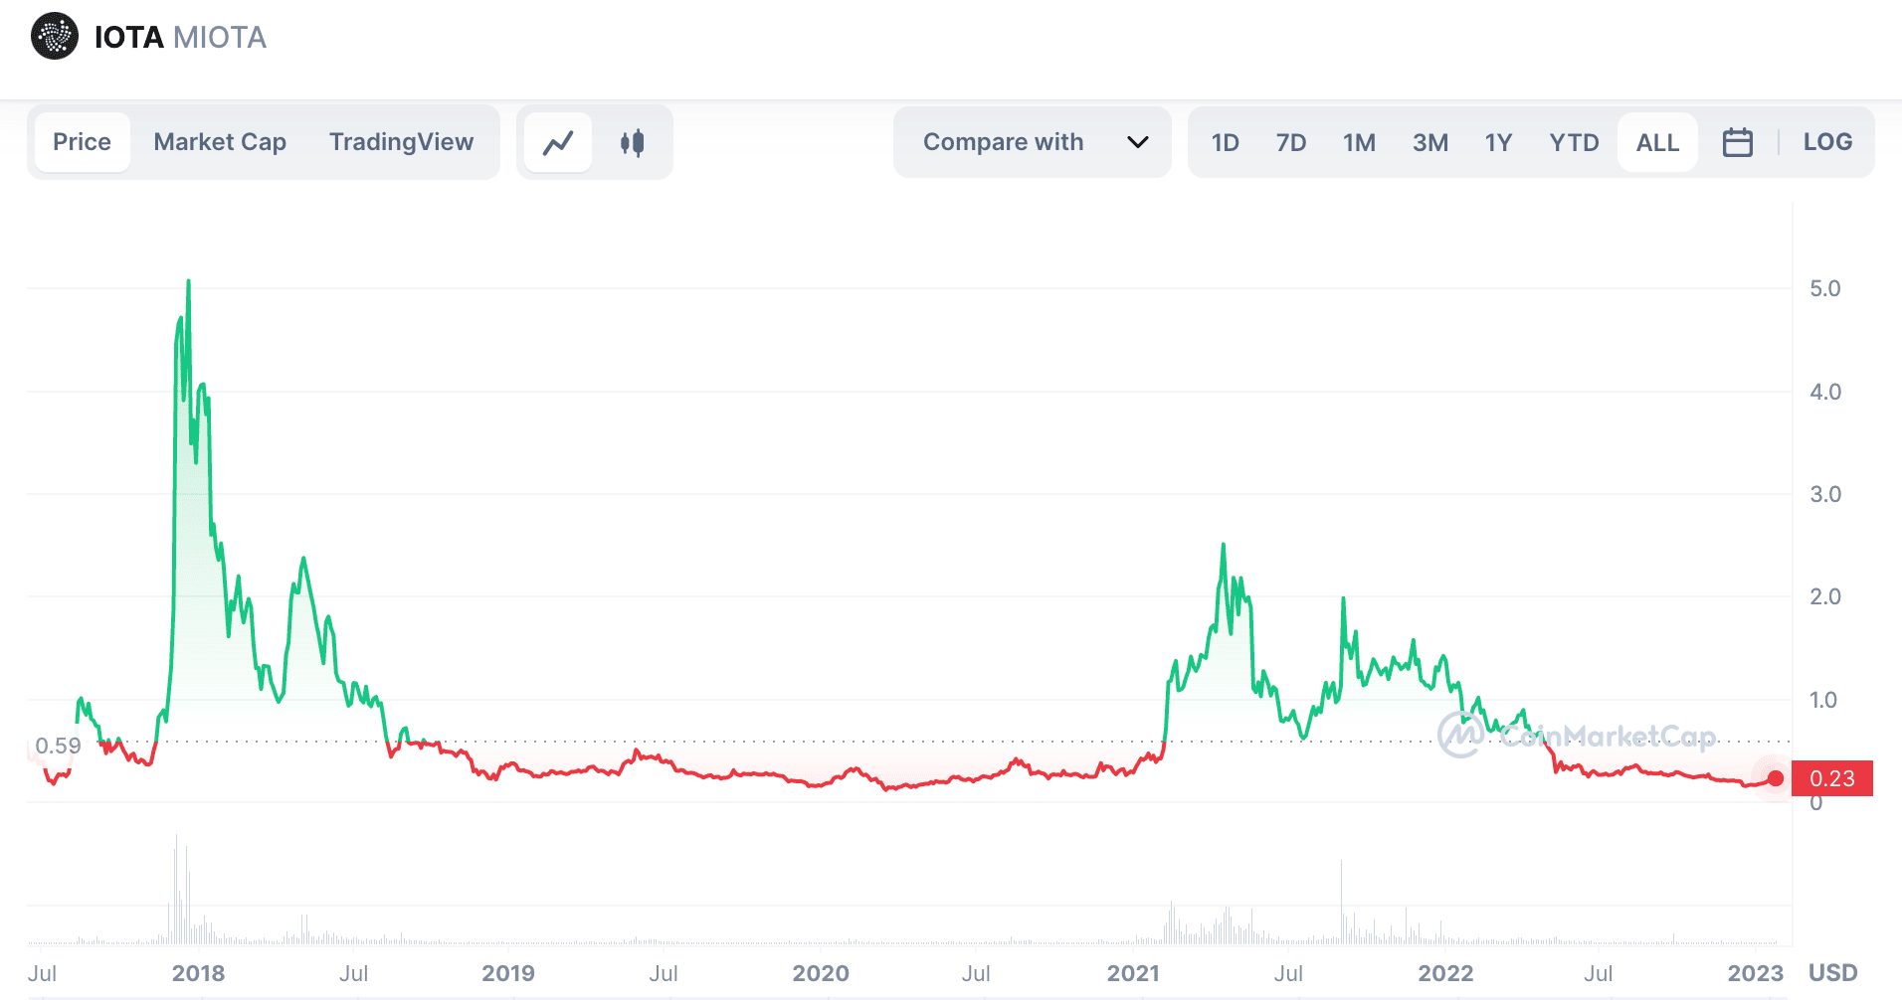
Task: Click the 2023 x-axis label
Action: 1756,973
